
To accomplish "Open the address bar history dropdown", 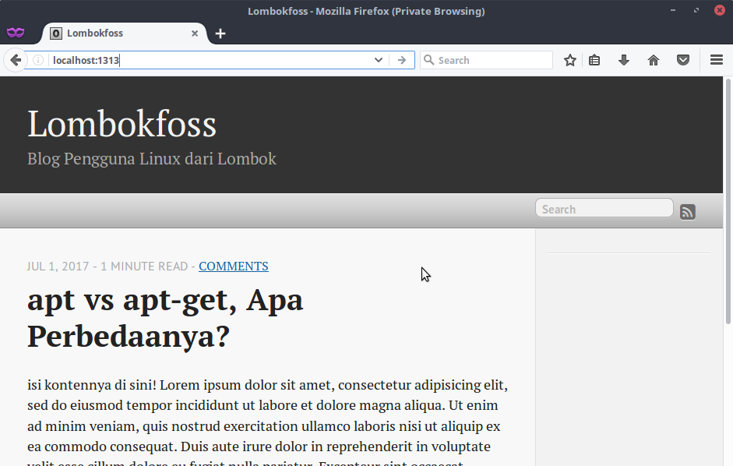I will [x=378, y=59].
